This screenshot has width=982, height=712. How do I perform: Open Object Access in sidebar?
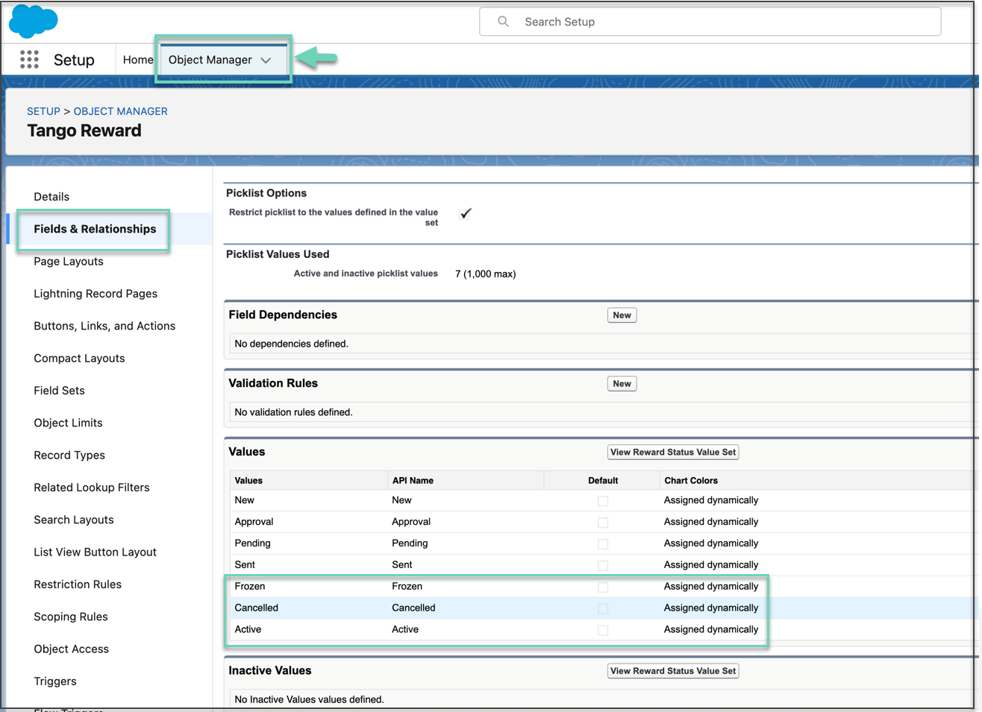(71, 649)
